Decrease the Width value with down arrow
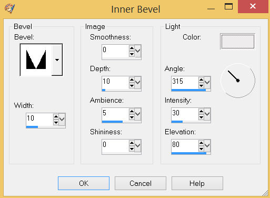This screenshot has height=198, width=270. [56, 122]
